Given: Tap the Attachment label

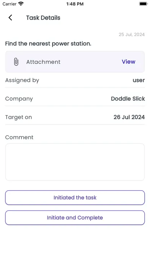Looking at the screenshot, I should 43,62.
